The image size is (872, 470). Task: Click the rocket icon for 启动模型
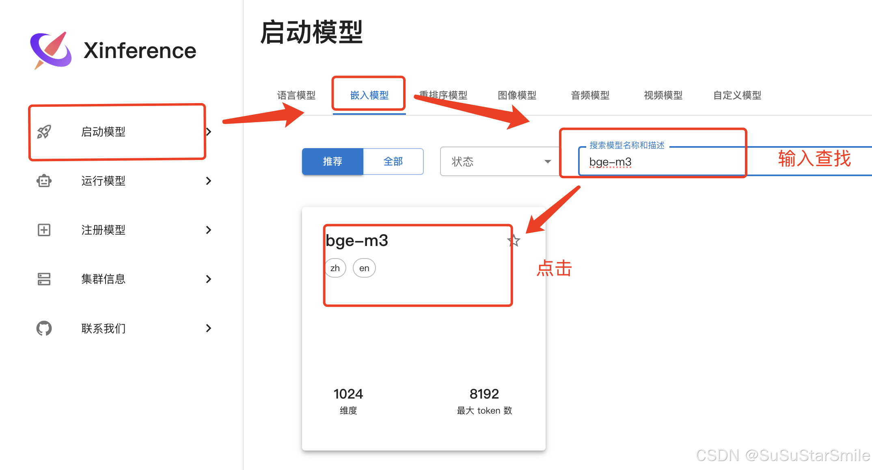(x=44, y=132)
